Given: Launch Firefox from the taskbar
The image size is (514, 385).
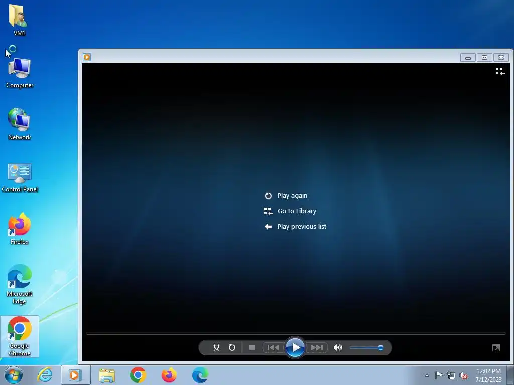Looking at the screenshot, I should pos(169,375).
